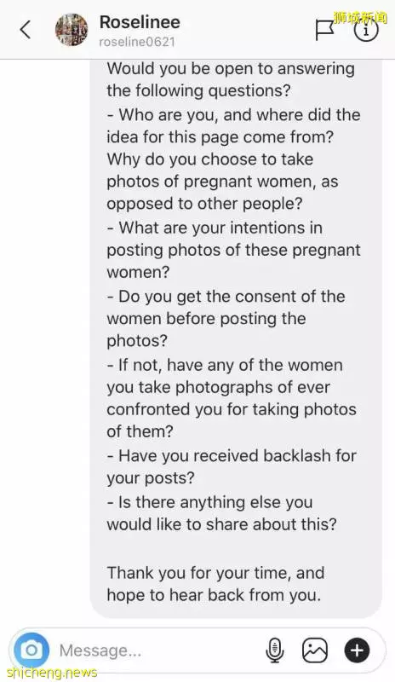Select the line '- Do you get the consent'
This screenshot has width=395, height=682.
click(226, 297)
